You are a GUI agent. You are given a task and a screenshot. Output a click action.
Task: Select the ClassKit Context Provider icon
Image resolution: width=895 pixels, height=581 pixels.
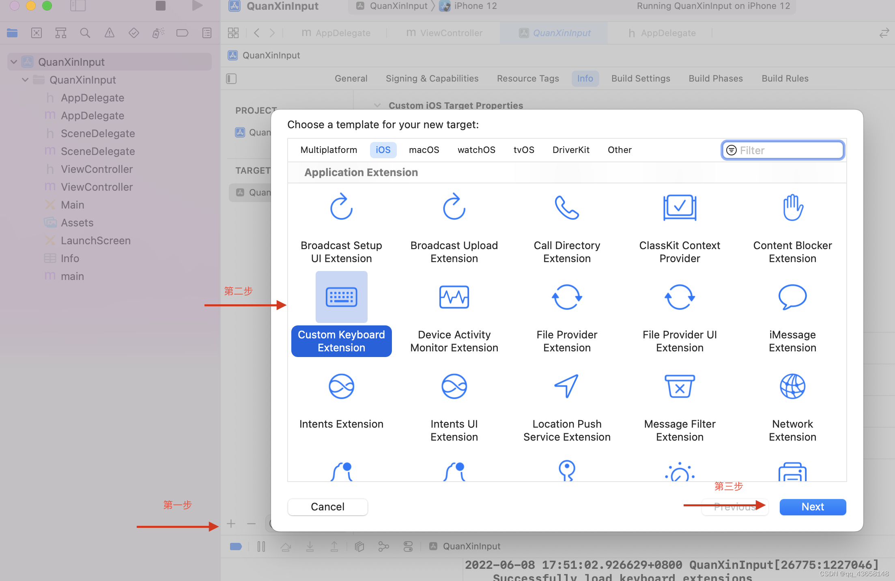click(x=680, y=208)
